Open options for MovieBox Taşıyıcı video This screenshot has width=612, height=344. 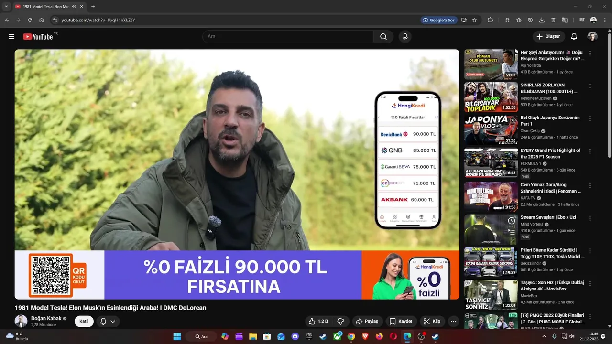[590, 284]
